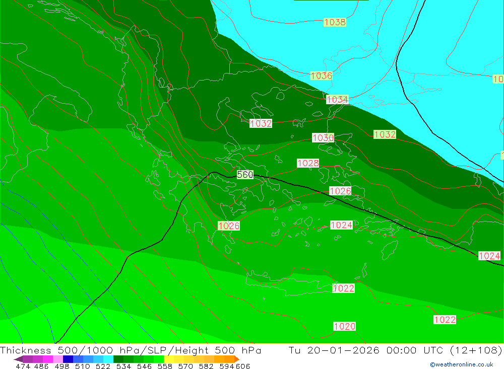Pick the light pink legend swatch
The width and height of the screenshot is (504, 369).
point(57,359)
